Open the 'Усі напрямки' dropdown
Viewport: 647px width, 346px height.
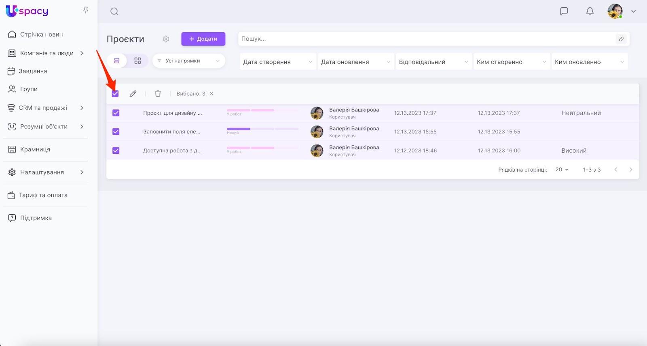pos(188,61)
